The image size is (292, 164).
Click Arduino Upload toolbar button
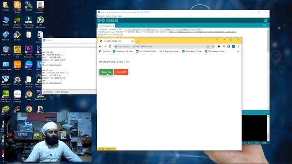103,20
